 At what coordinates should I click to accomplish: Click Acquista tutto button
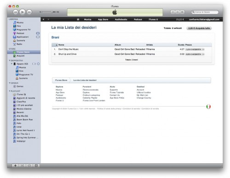pyautogui.click(x=199, y=28)
